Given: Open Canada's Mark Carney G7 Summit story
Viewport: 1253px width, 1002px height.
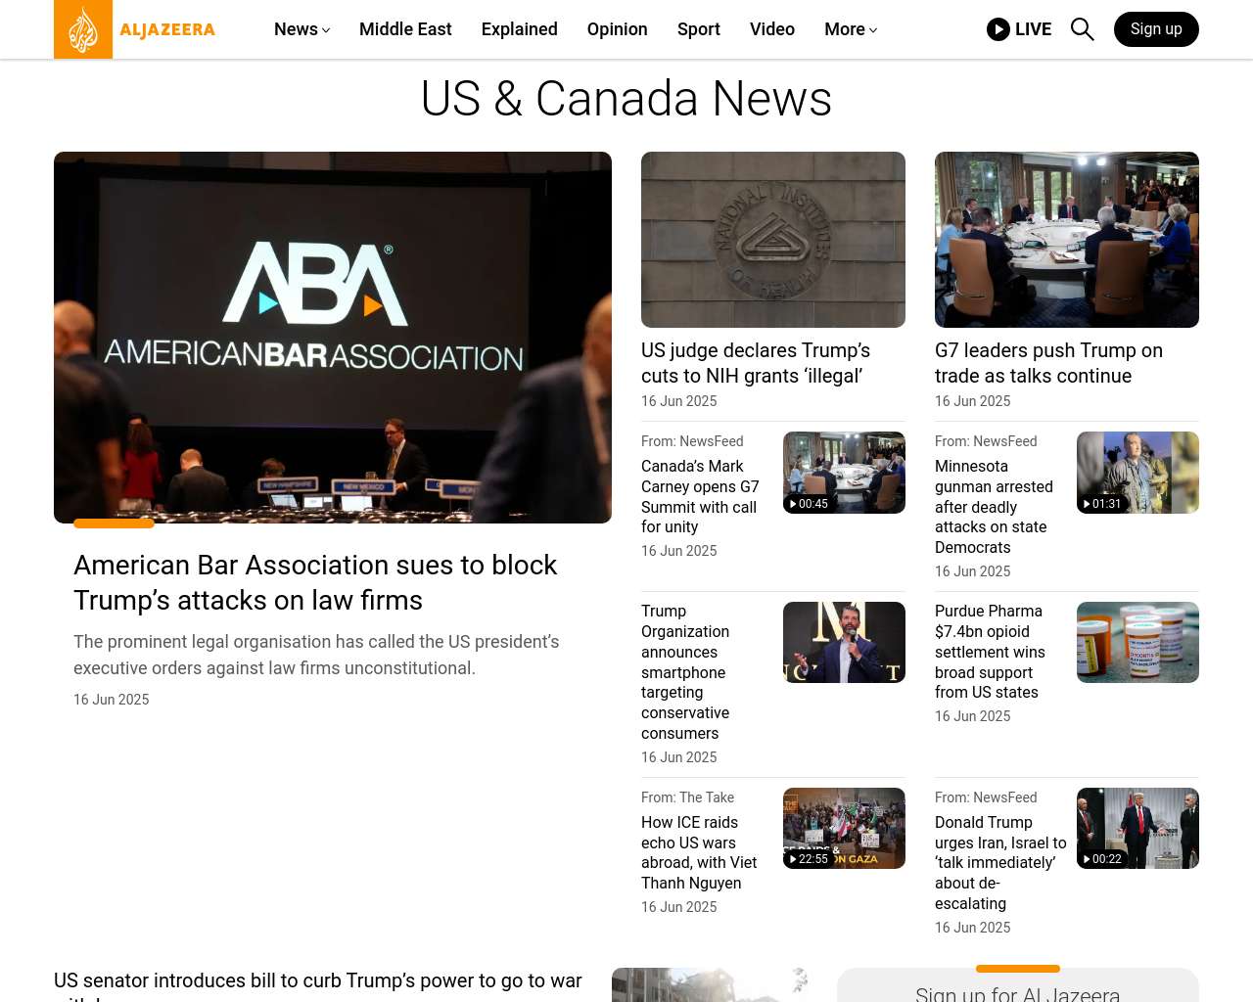Looking at the screenshot, I should click(700, 496).
